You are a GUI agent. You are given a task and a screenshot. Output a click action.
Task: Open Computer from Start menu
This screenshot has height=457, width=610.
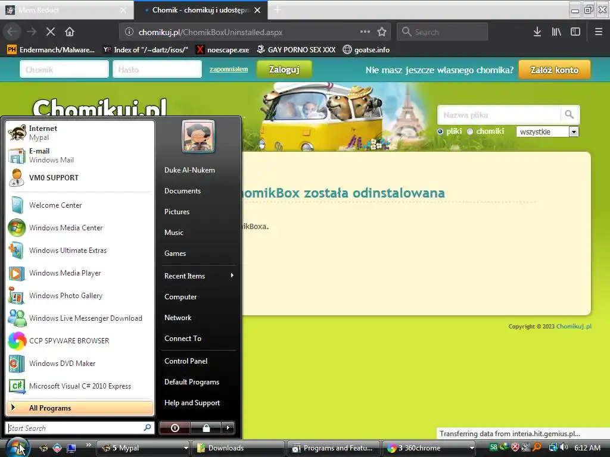180,297
